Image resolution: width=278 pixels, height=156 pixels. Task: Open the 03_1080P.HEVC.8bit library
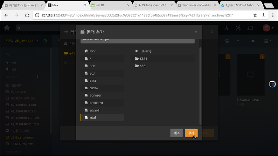click(x=24, y=111)
